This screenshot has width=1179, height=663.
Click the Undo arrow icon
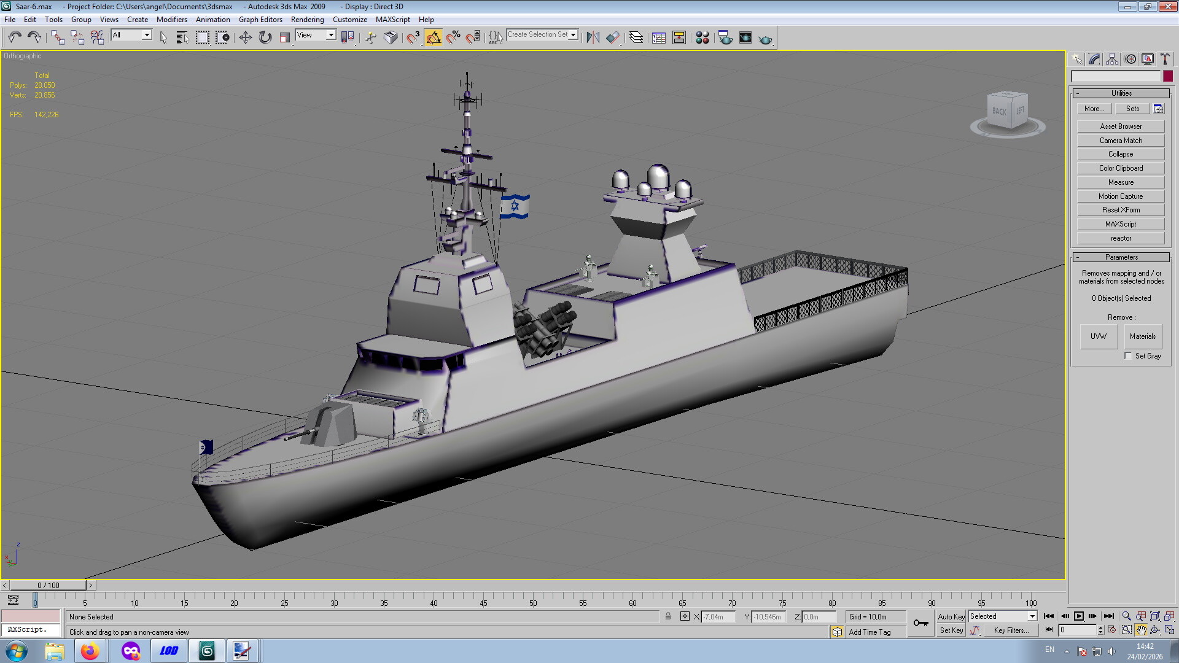[15, 37]
